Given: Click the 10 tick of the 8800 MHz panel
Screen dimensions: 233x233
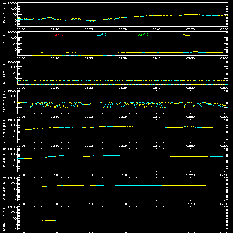Looking at the screenshot, I should (15, 195).
